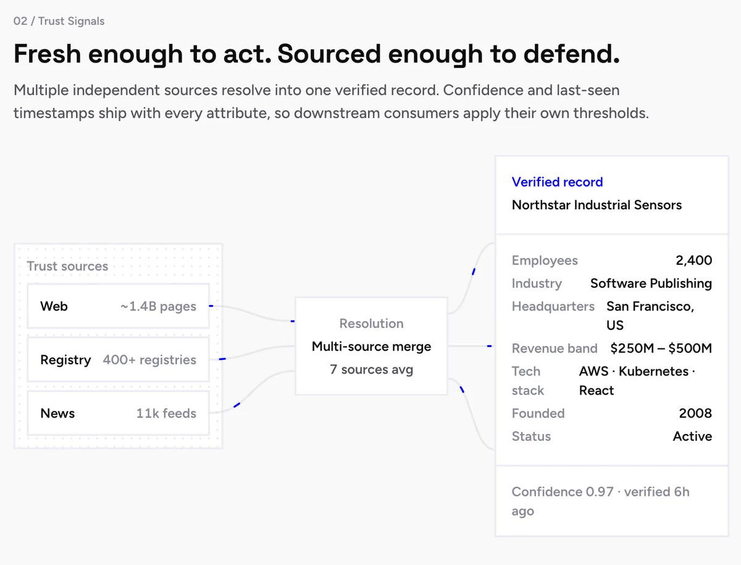
Task: Click the "Confidence 0.97 · verified 6h ago" footer
Action: click(x=600, y=501)
